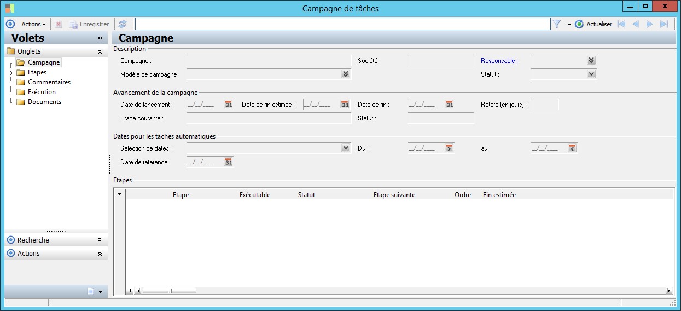Open the Modèle de campagne dropdown
The width and height of the screenshot is (681, 311).
tap(345, 74)
